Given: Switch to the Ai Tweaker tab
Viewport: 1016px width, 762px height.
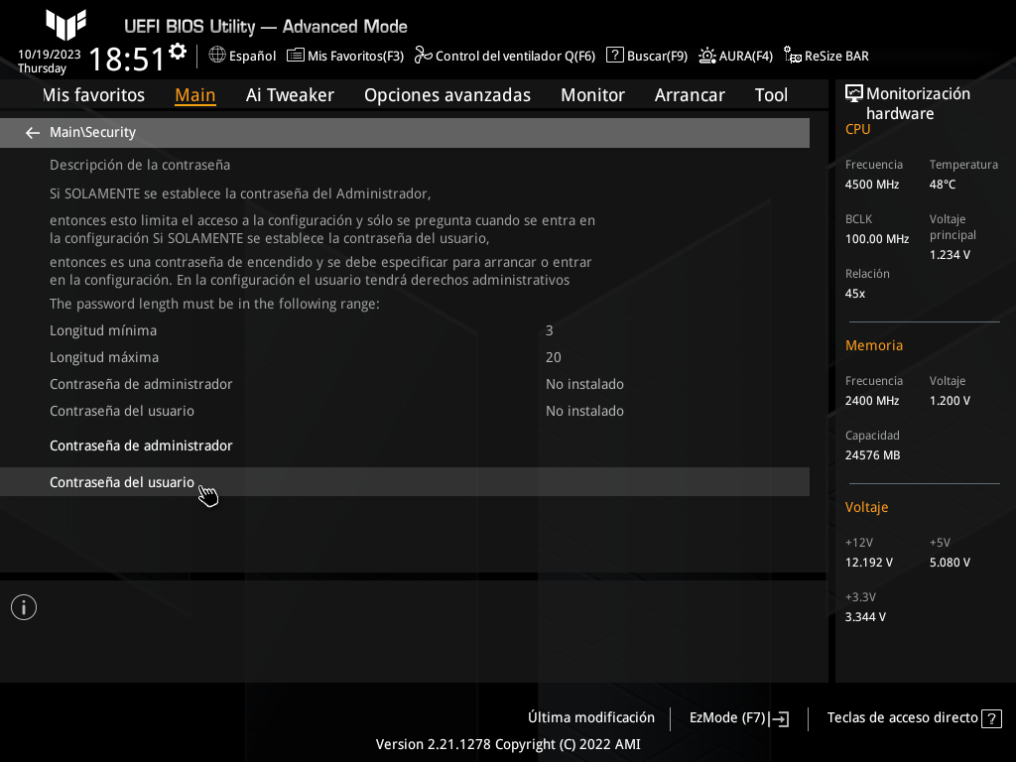Looking at the screenshot, I should click(x=290, y=95).
